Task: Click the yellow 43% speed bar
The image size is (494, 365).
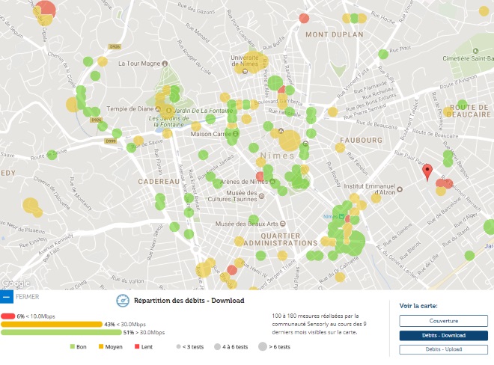Action: [51, 324]
